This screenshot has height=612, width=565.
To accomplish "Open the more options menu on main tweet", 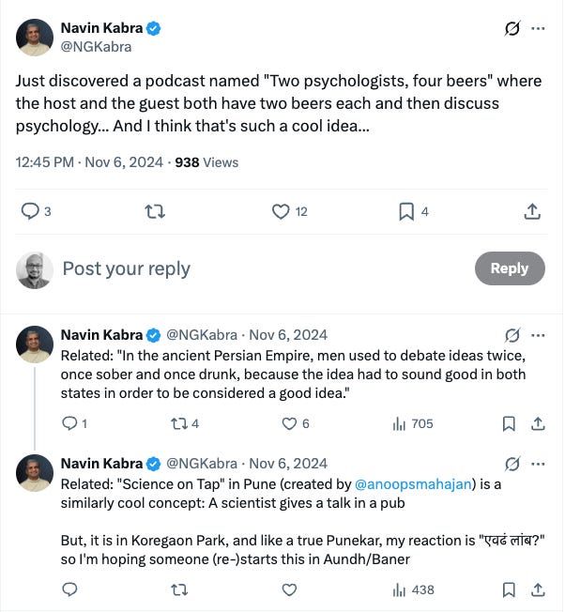I will [538, 28].
